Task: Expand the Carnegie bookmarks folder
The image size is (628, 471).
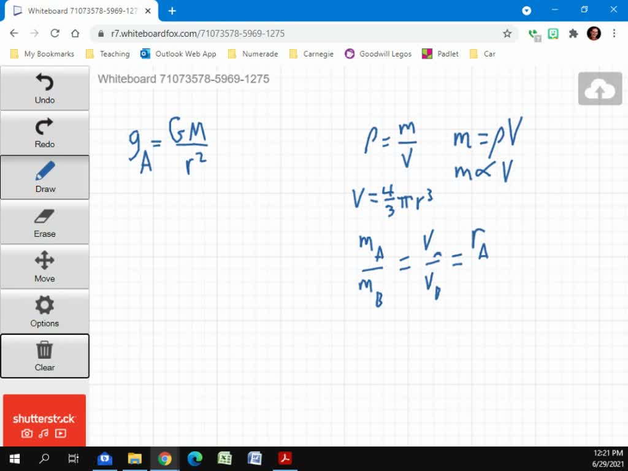Action: click(312, 54)
